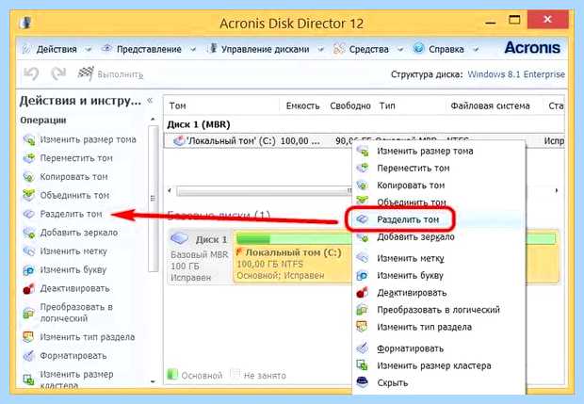Click sidebar vertical scrollbar thumb
The image size is (584, 404).
pos(153,198)
